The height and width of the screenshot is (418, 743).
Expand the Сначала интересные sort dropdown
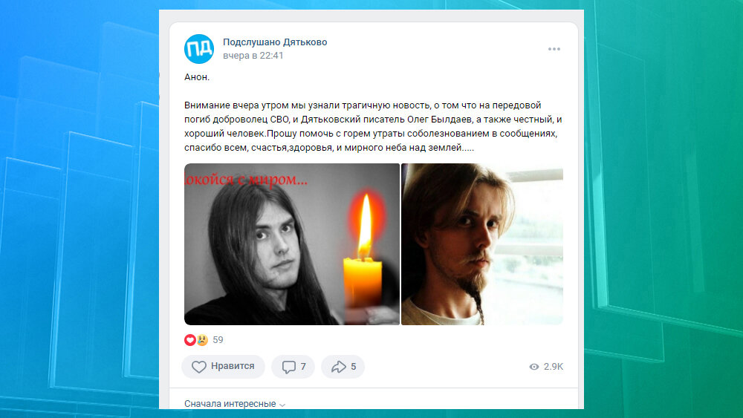pyautogui.click(x=235, y=404)
